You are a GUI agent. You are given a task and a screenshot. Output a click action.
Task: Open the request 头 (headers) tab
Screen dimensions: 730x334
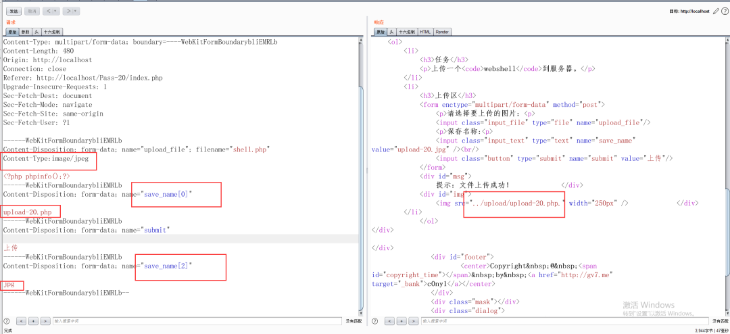[36, 32]
